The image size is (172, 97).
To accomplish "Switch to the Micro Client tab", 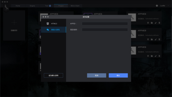I will tap(75, 6).
